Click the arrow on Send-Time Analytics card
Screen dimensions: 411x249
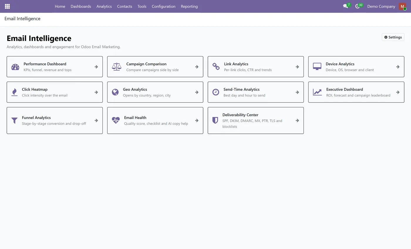tap(297, 92)
